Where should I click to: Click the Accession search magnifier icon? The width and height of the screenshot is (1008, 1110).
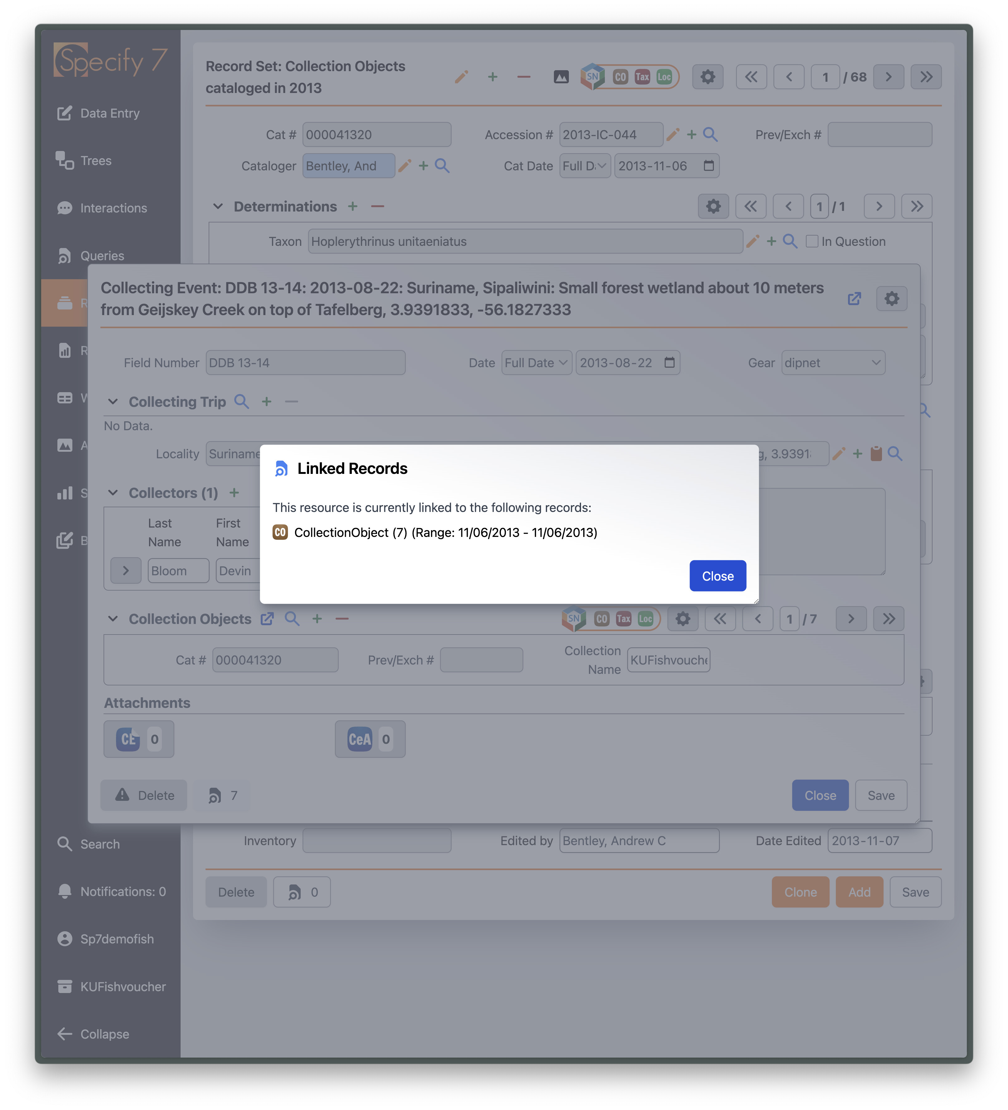(710, 134)
